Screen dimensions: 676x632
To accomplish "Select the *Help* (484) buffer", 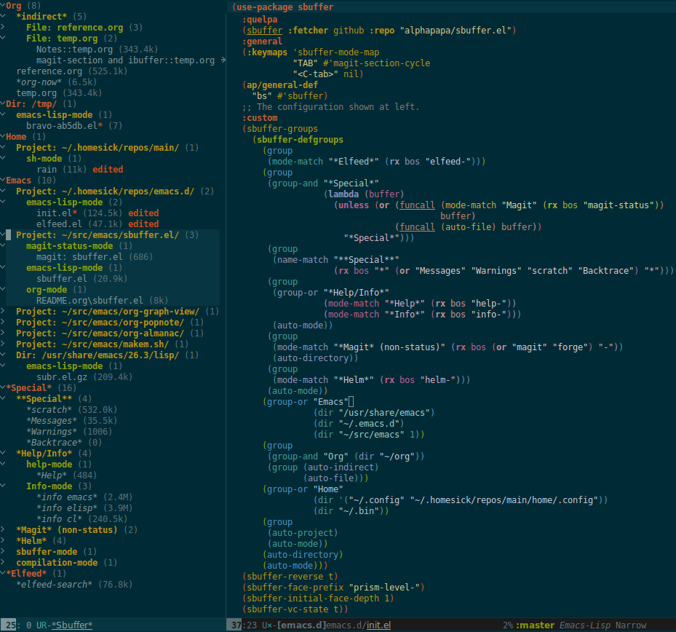I will click(x=66, y=475).
